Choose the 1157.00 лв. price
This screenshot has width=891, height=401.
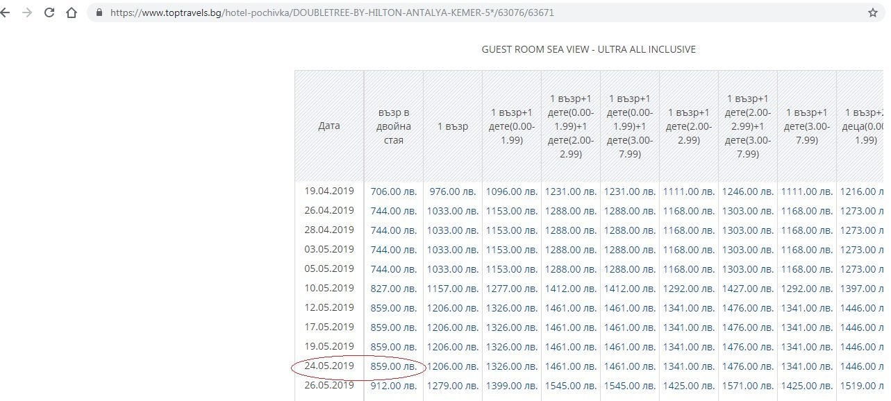[x=453, y=289]
